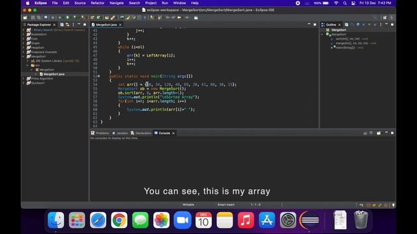The image size is (417, 234).
Task: Open Launchpad from the Dock
Action: [x=77, y=220]
